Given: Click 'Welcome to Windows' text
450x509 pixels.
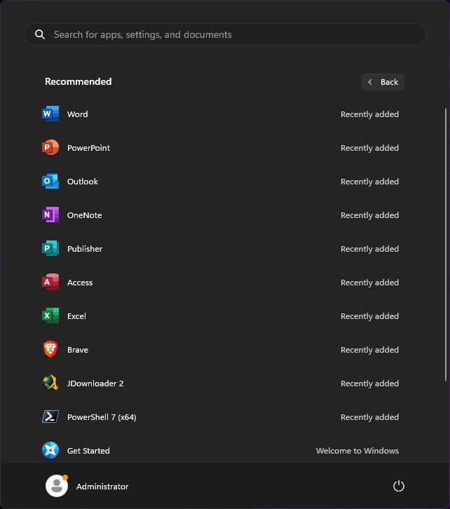Looking at the screenshot, I should (357, 451).
